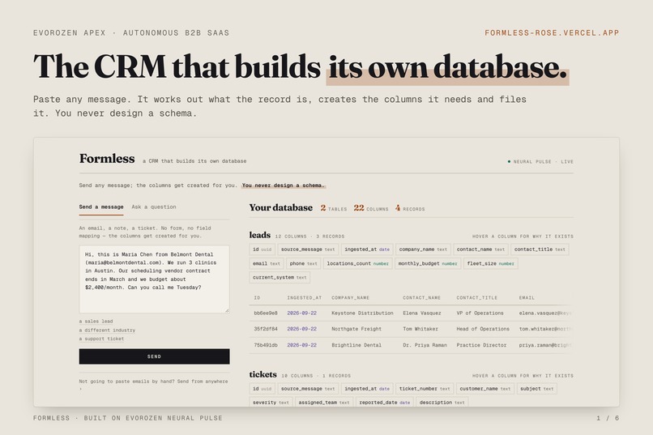The height and width of the screenshot is (435, 653).
Task: Click the id column chip in leads
Action: 262,249
